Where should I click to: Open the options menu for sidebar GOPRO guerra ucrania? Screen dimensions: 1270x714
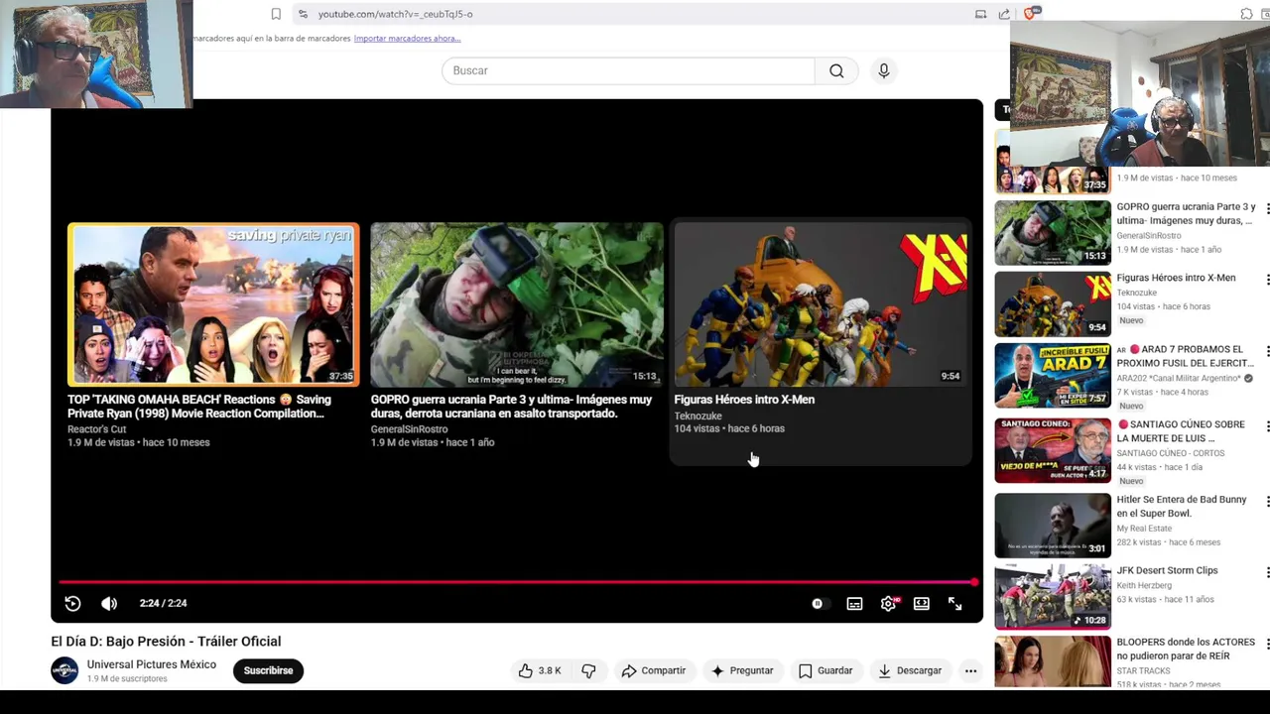[x=1267, y=209]
